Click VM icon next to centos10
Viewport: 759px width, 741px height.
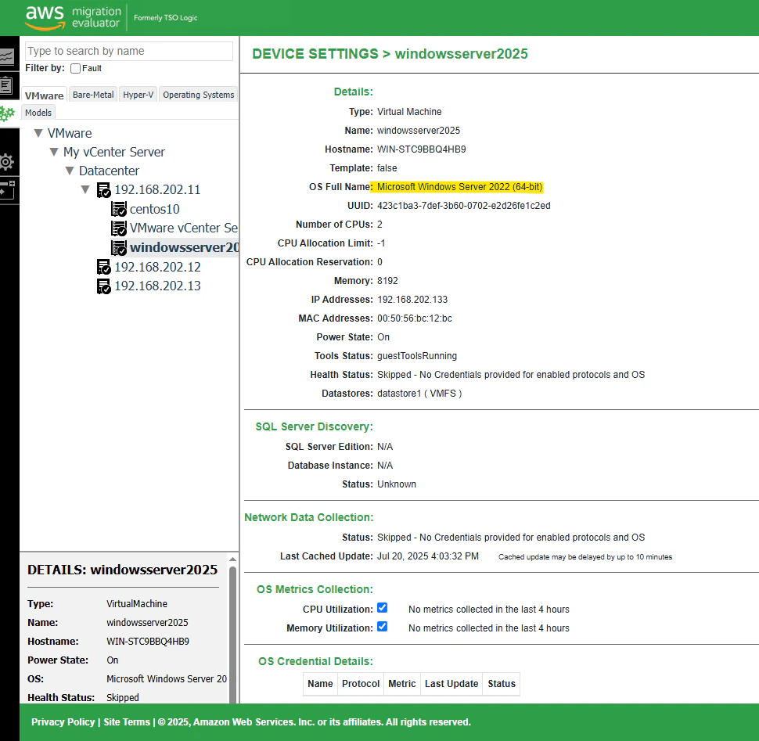(119, 209)
